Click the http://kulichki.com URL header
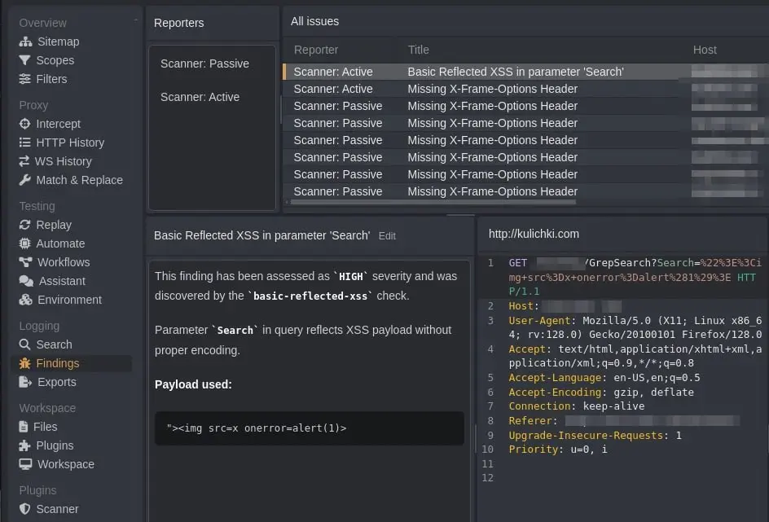Viewport: 769px width, 522px height. point(534,235)
